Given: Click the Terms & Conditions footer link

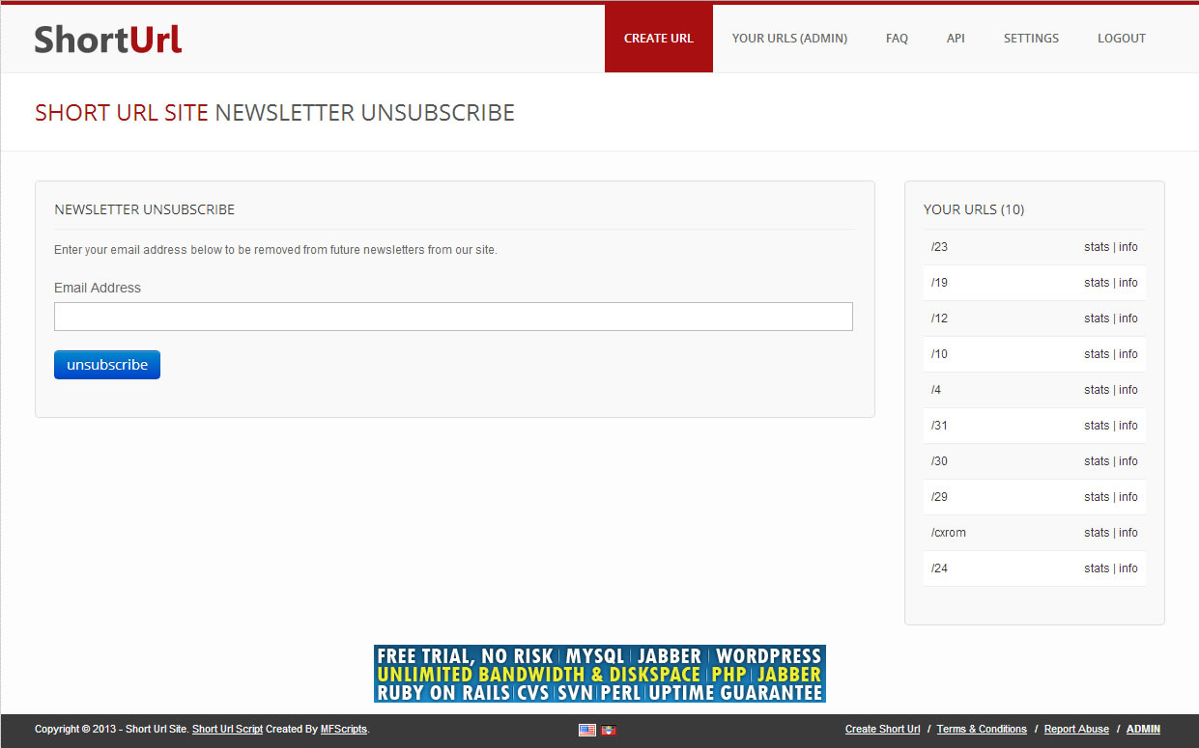Looking at the screenshot, I should tap(982, 730).
